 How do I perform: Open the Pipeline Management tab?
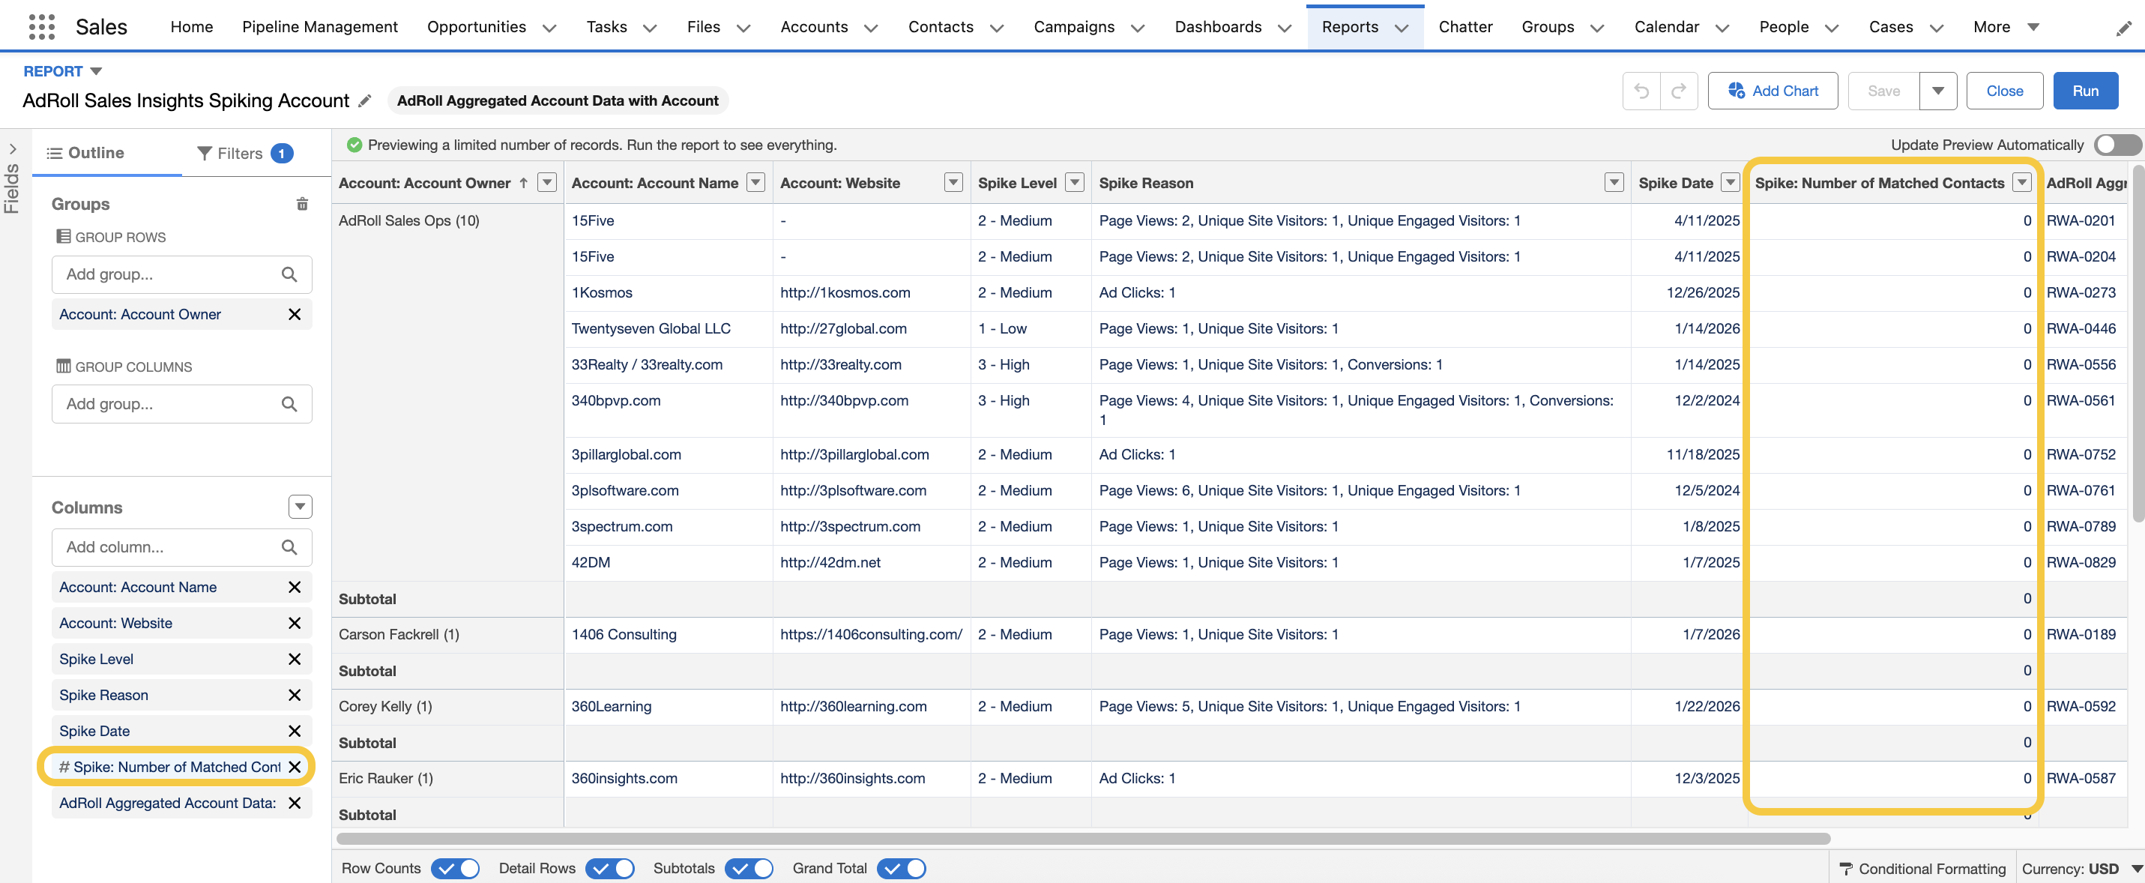(x=320, y=27)
